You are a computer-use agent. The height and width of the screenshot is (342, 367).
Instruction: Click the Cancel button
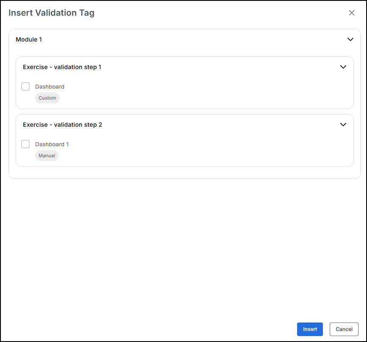pos(344,329)
